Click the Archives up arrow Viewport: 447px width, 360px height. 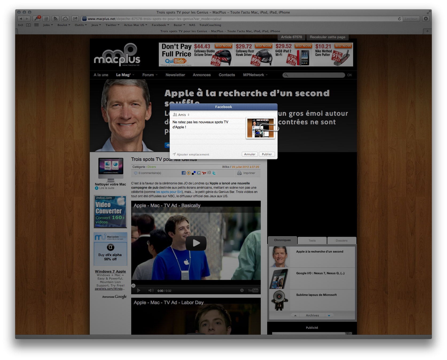click(295, 316)
